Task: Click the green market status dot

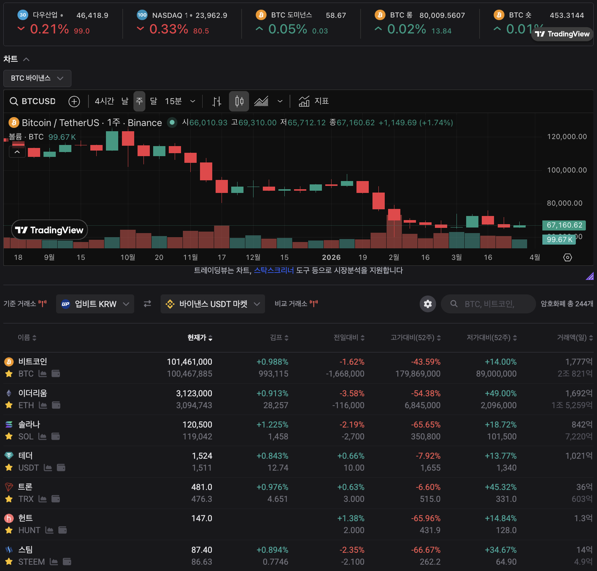Action: 172,122
